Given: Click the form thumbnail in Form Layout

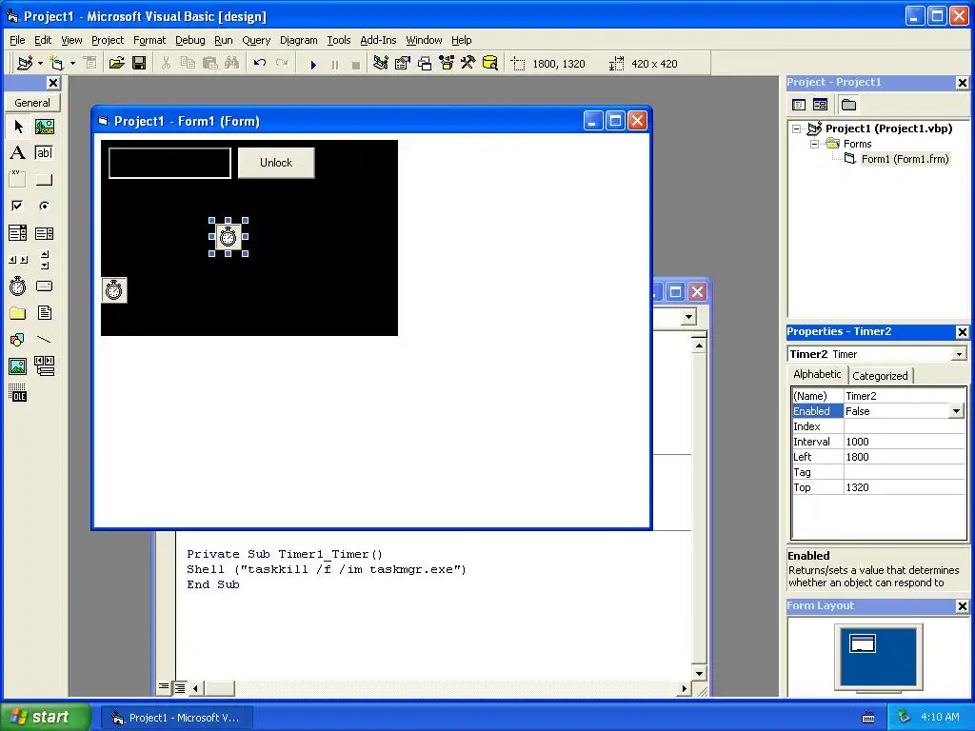Looking at the screenshot, I should [x=863, y=643].
